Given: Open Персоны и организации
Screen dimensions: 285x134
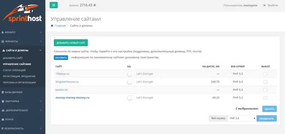Looking at the screenshot, I should coord(19,83).
